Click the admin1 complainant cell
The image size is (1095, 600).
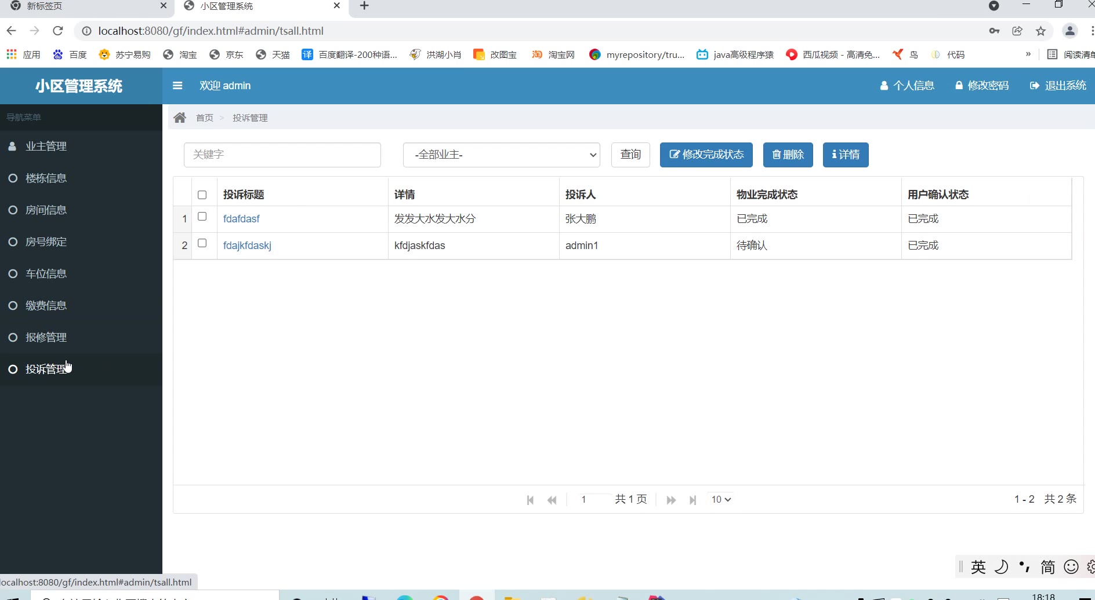(644, 246)
